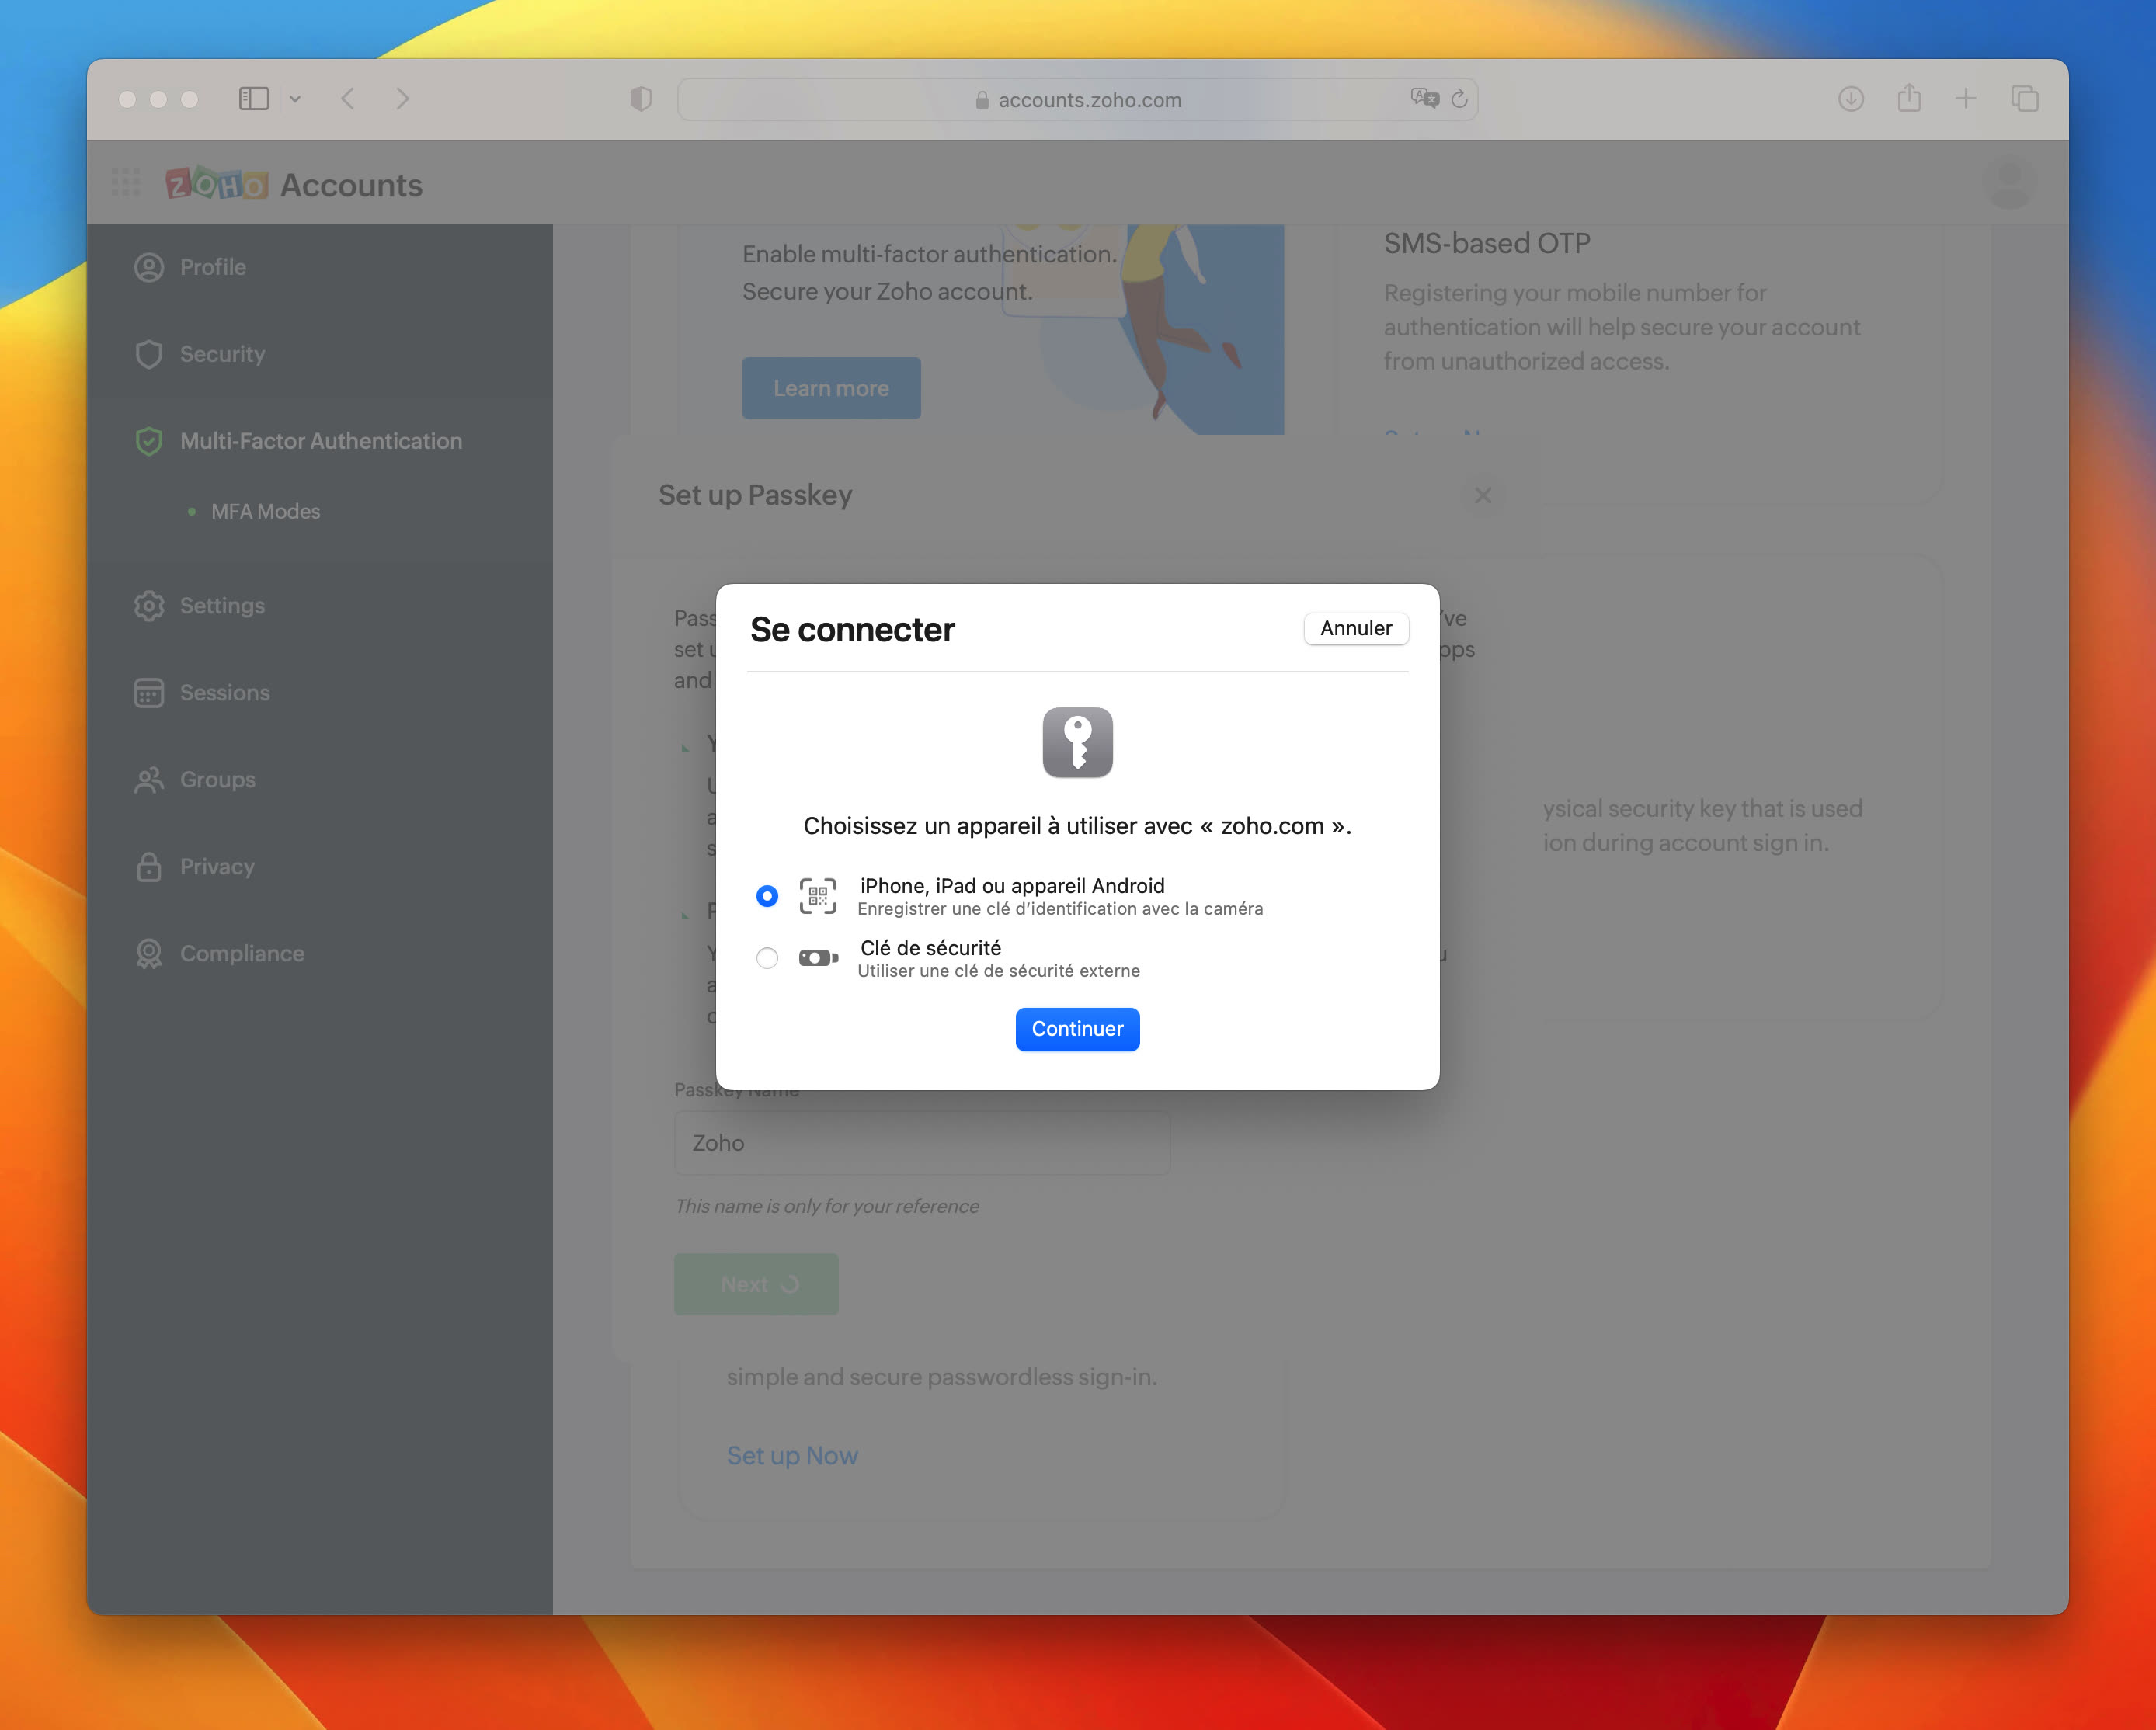Click the SMS-based OTP heading
Viewport: 2156px width, 1730px height.
click(1487, 243)
